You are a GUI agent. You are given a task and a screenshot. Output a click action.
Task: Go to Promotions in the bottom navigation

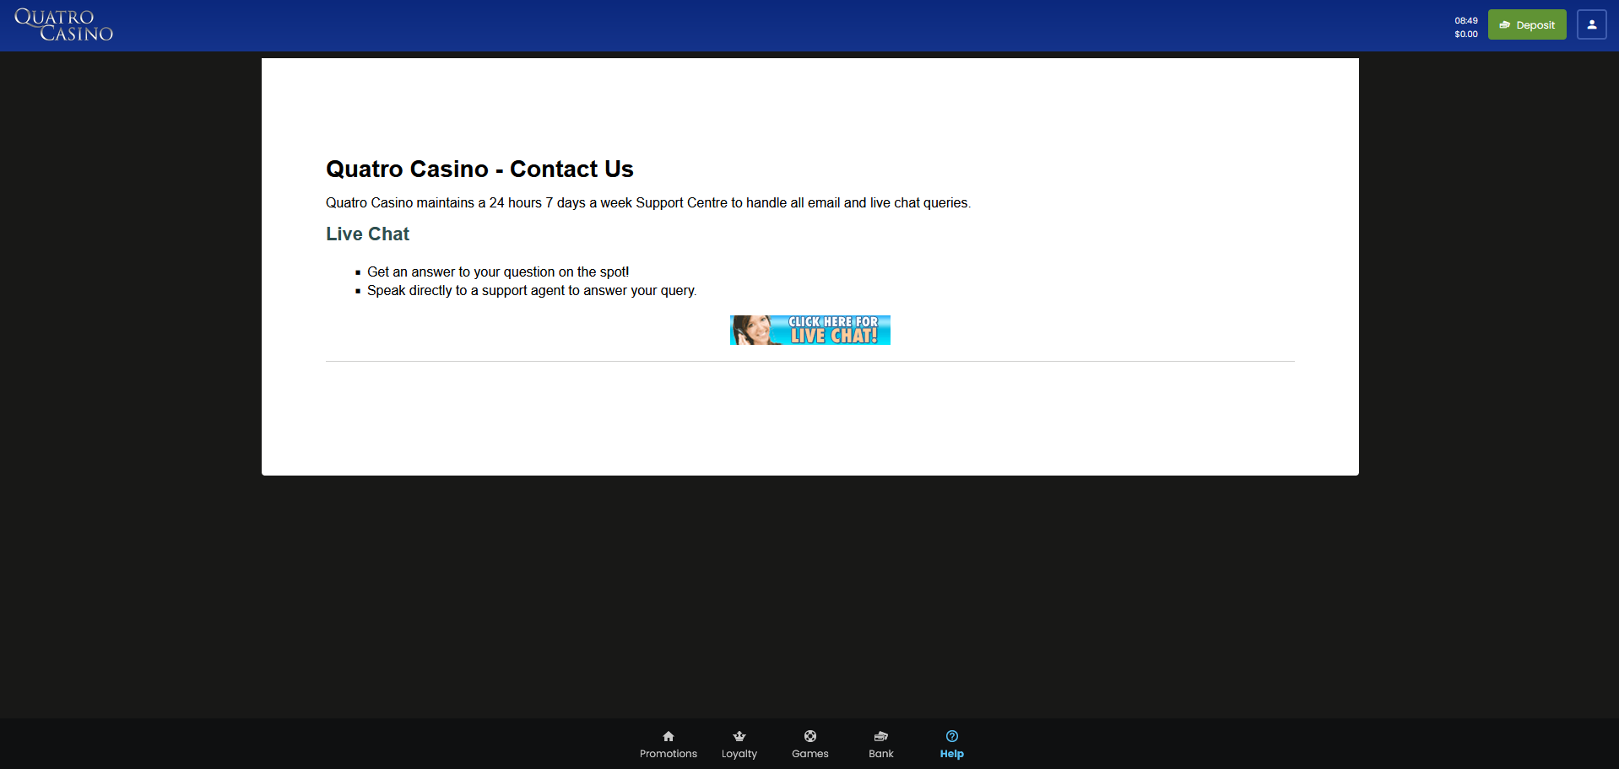pyautogui.click(x=669, y=745)
